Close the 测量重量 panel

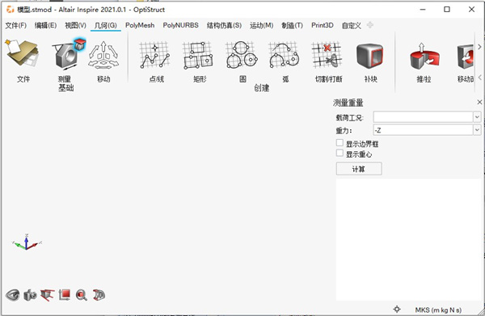pyautogui.click(x=479, y=102)
